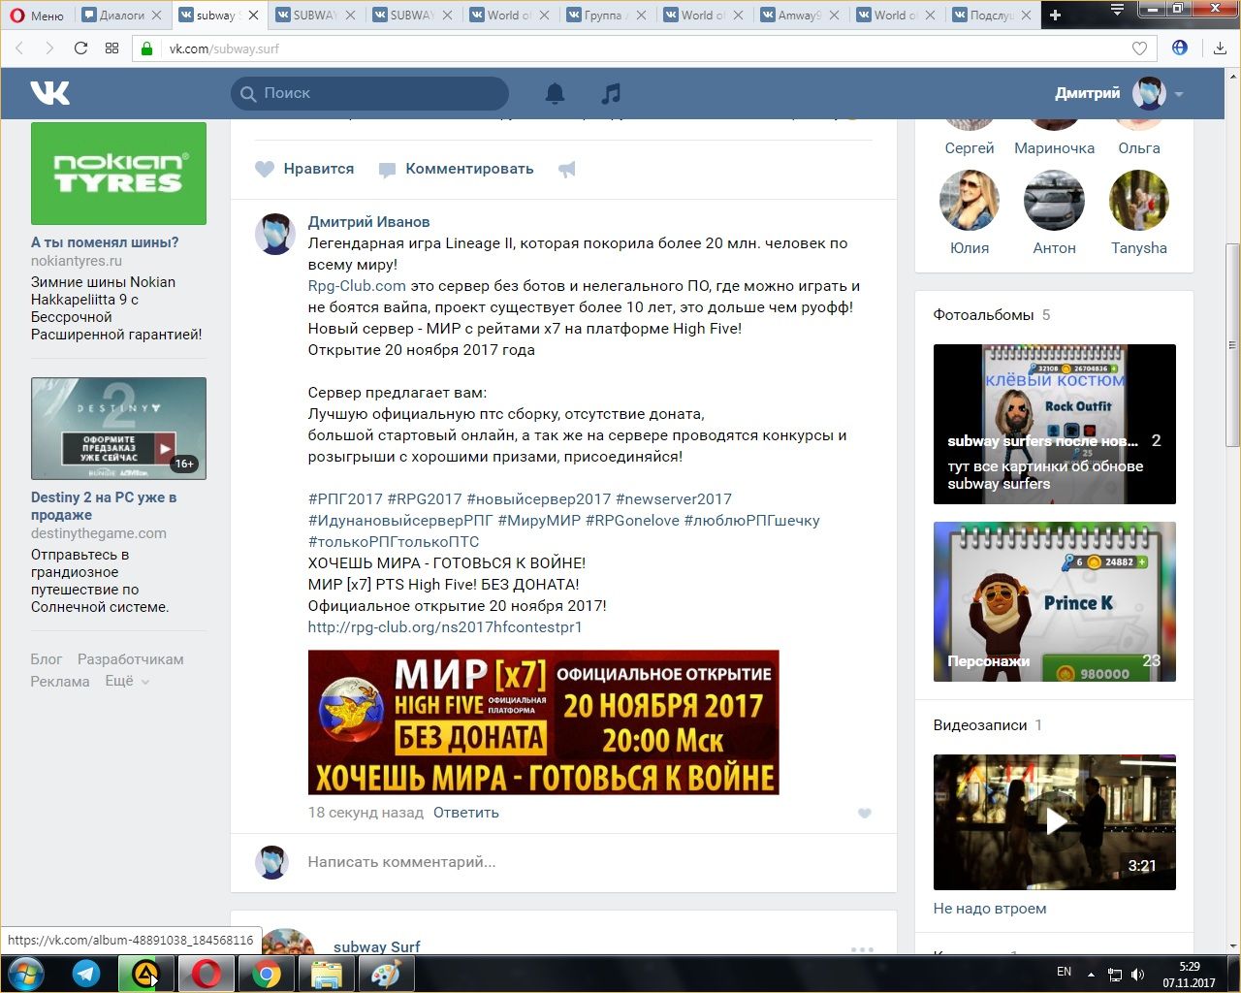Click the share megaphone icon
The width and height of the screenshot is (1241, 993).
tap(567, 169)
